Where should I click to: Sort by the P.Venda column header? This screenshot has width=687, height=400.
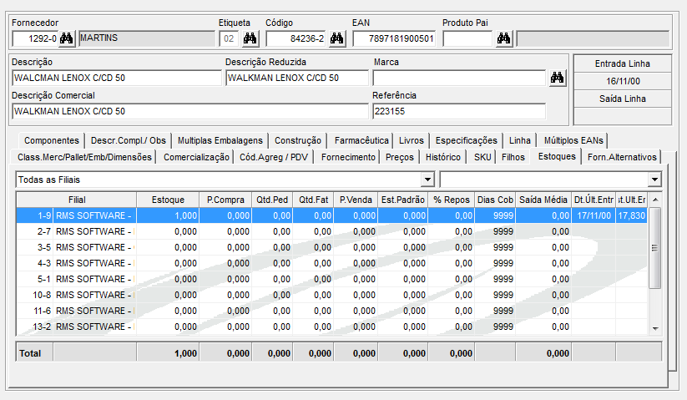(x=356, y=200)
